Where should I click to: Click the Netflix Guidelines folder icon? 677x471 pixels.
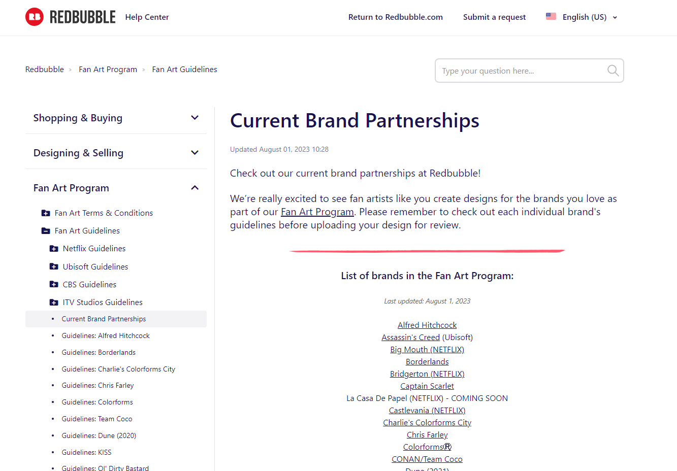(x=54, y=249)
